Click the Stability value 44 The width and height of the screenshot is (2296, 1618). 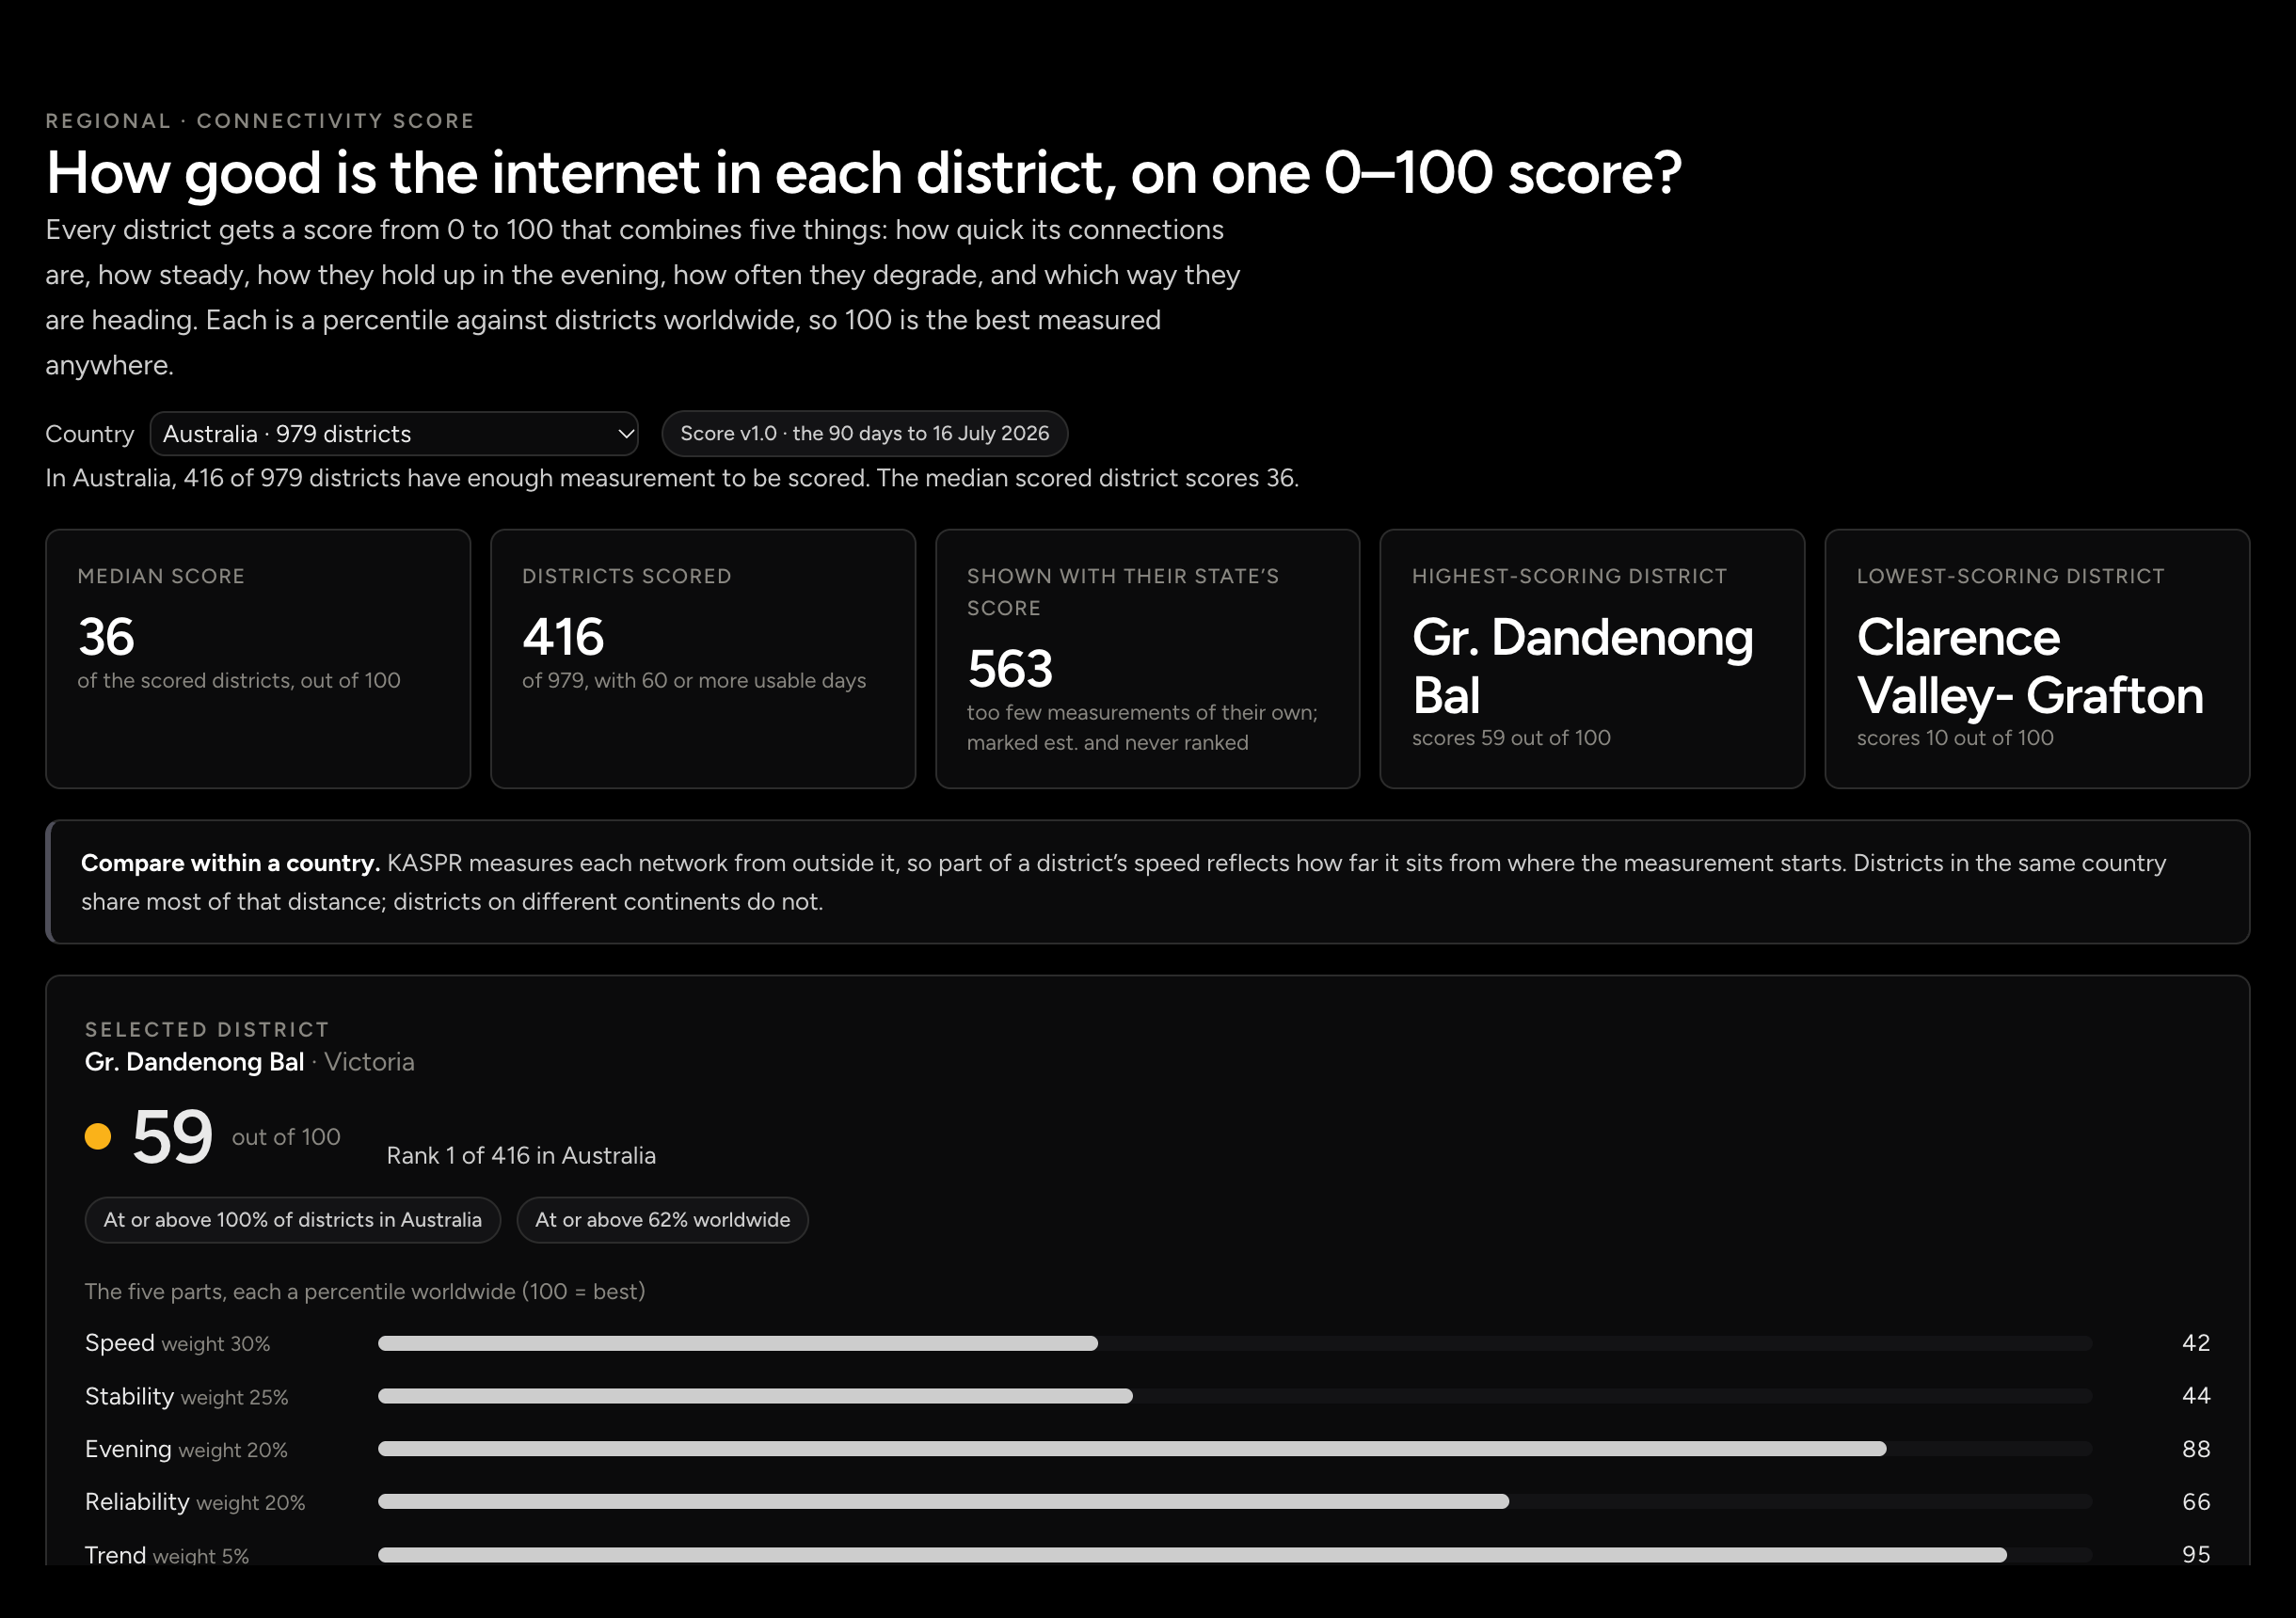[x=2196, y=1396]
